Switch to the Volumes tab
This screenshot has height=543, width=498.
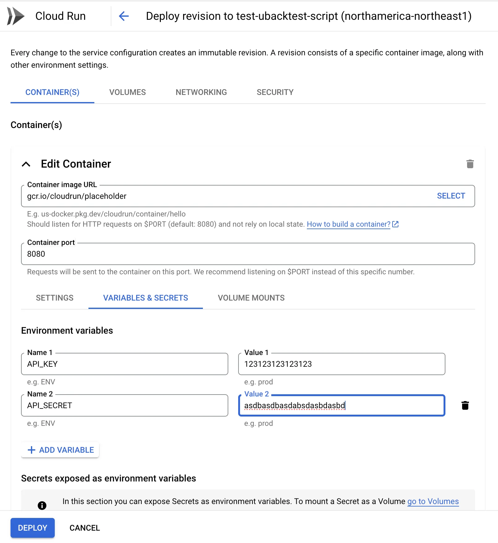tap(127, 92)
